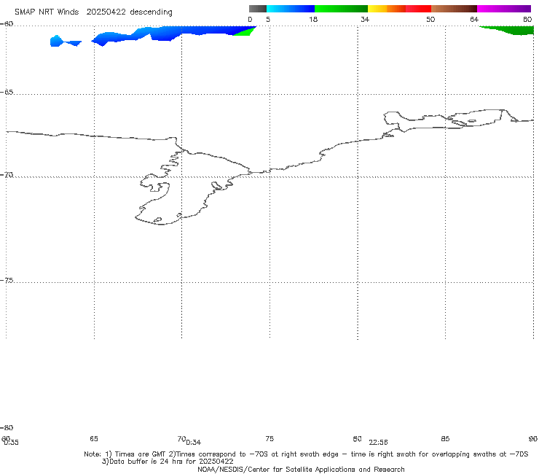Click the swath time '0:34'
This screenshot has height=474, width=539.
194,443
